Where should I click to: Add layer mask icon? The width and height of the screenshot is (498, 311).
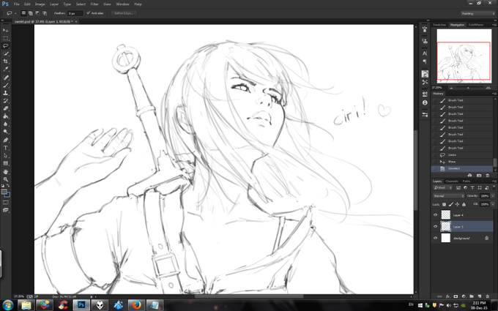[x=456, y=296]
